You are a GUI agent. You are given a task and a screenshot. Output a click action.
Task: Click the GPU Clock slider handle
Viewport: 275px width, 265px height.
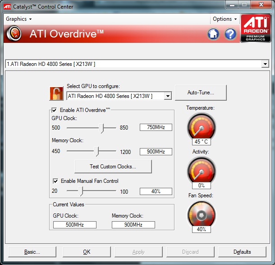tap(101, 128)
